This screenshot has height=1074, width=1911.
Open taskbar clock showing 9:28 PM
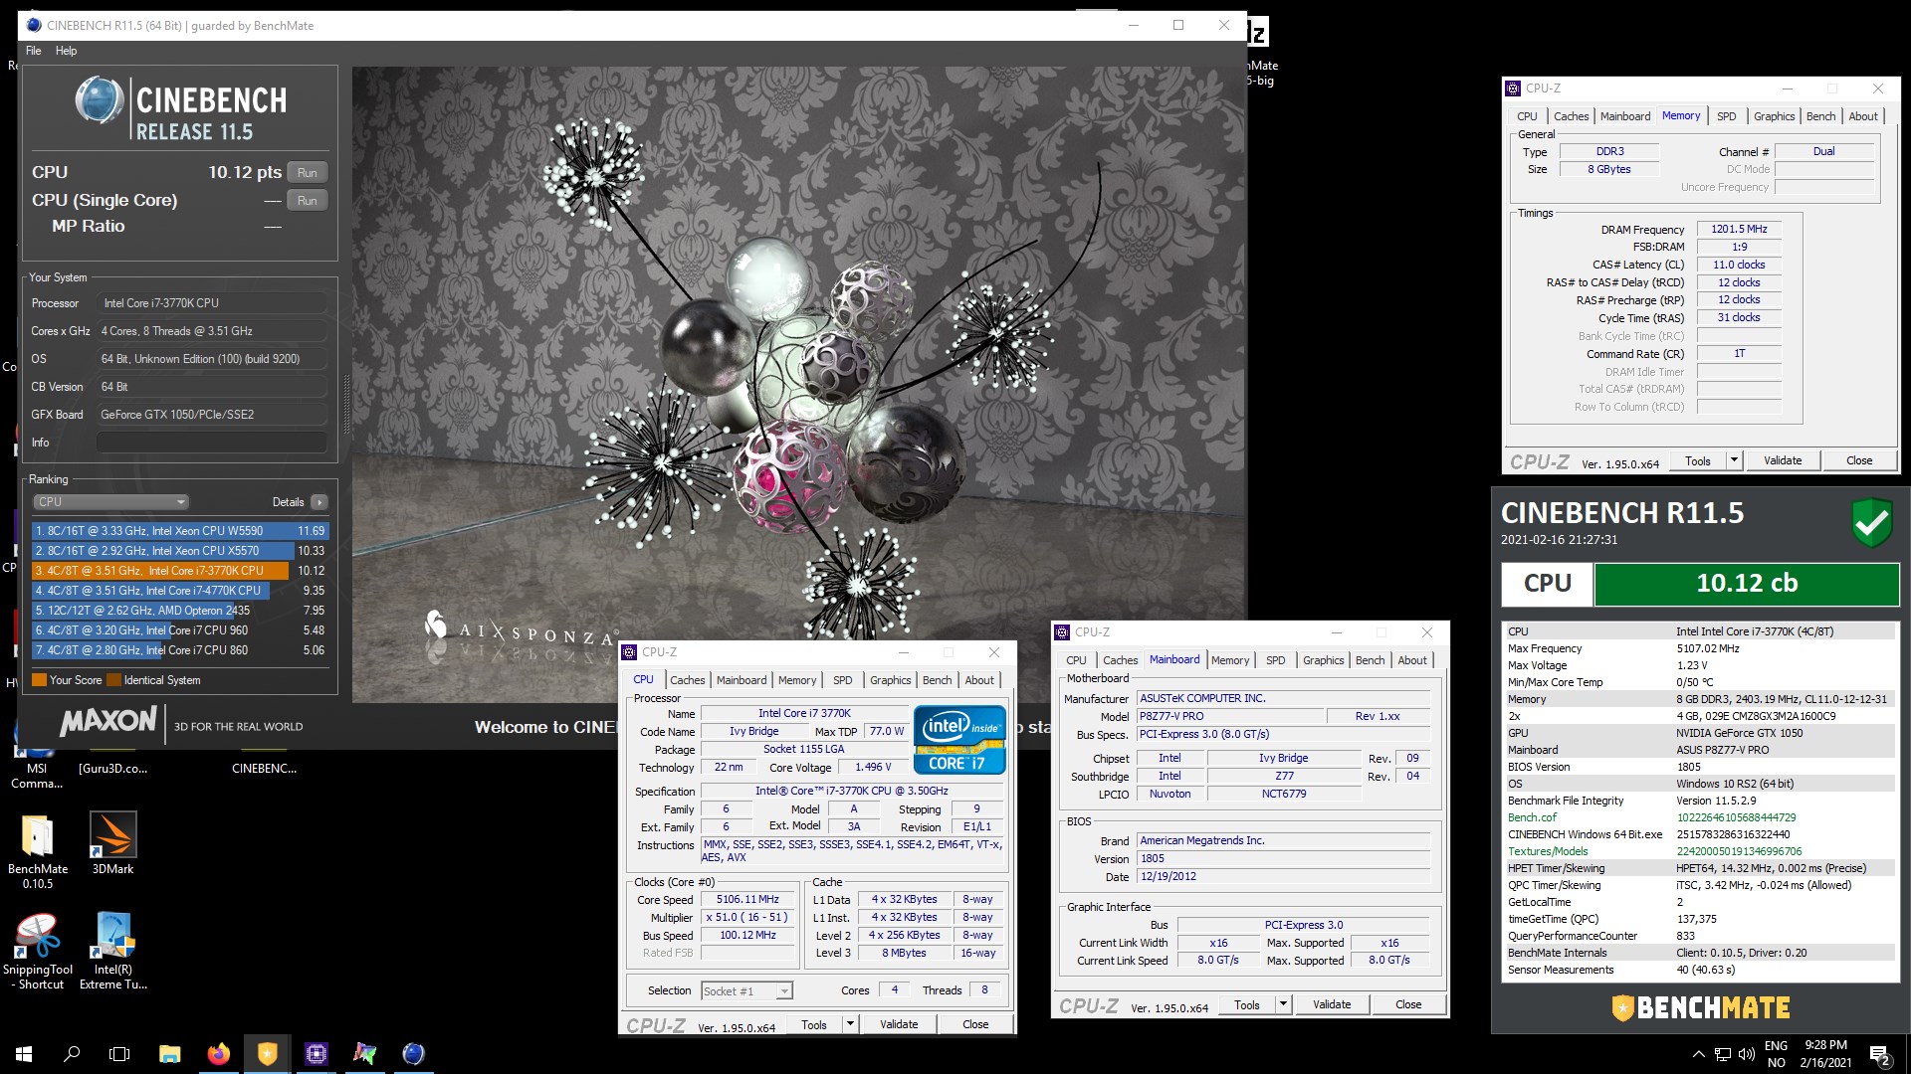tap(1826, 1054)
